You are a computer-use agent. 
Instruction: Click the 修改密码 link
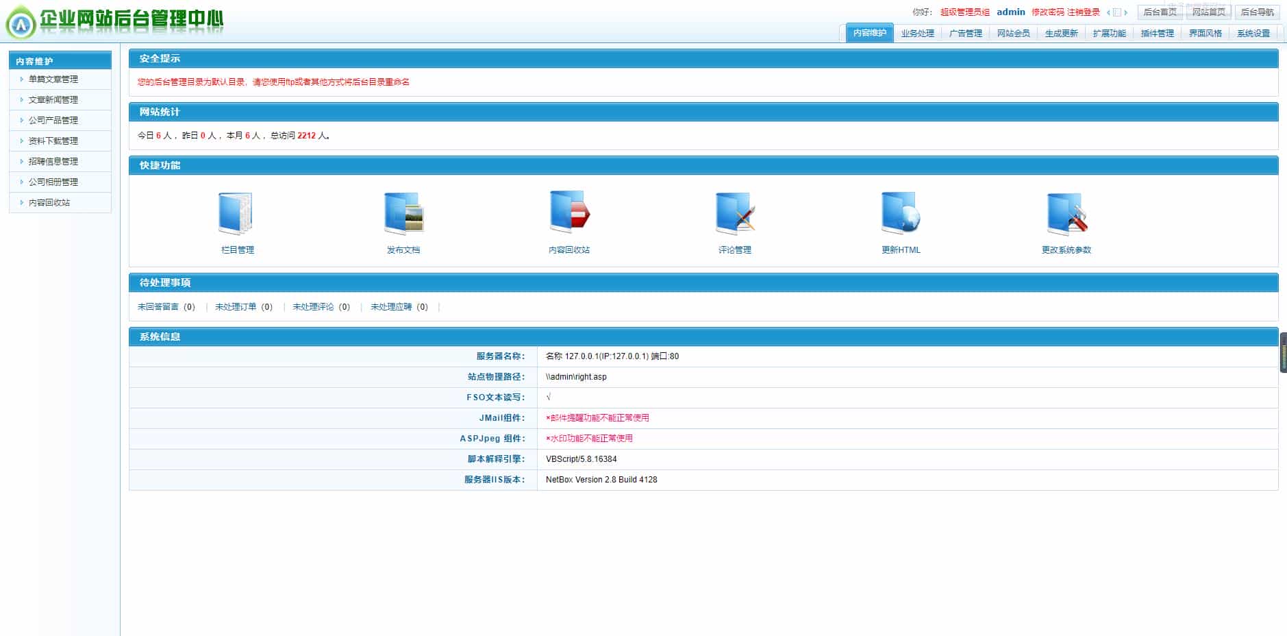(x=1048, y=12)
